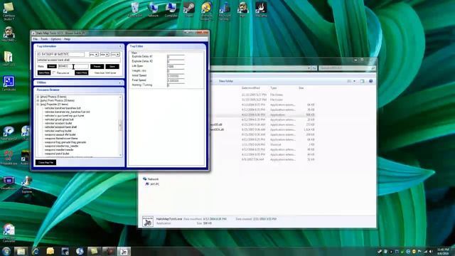
Task: Open the flame-logo desktop shortcut
Action: point(261,9)
